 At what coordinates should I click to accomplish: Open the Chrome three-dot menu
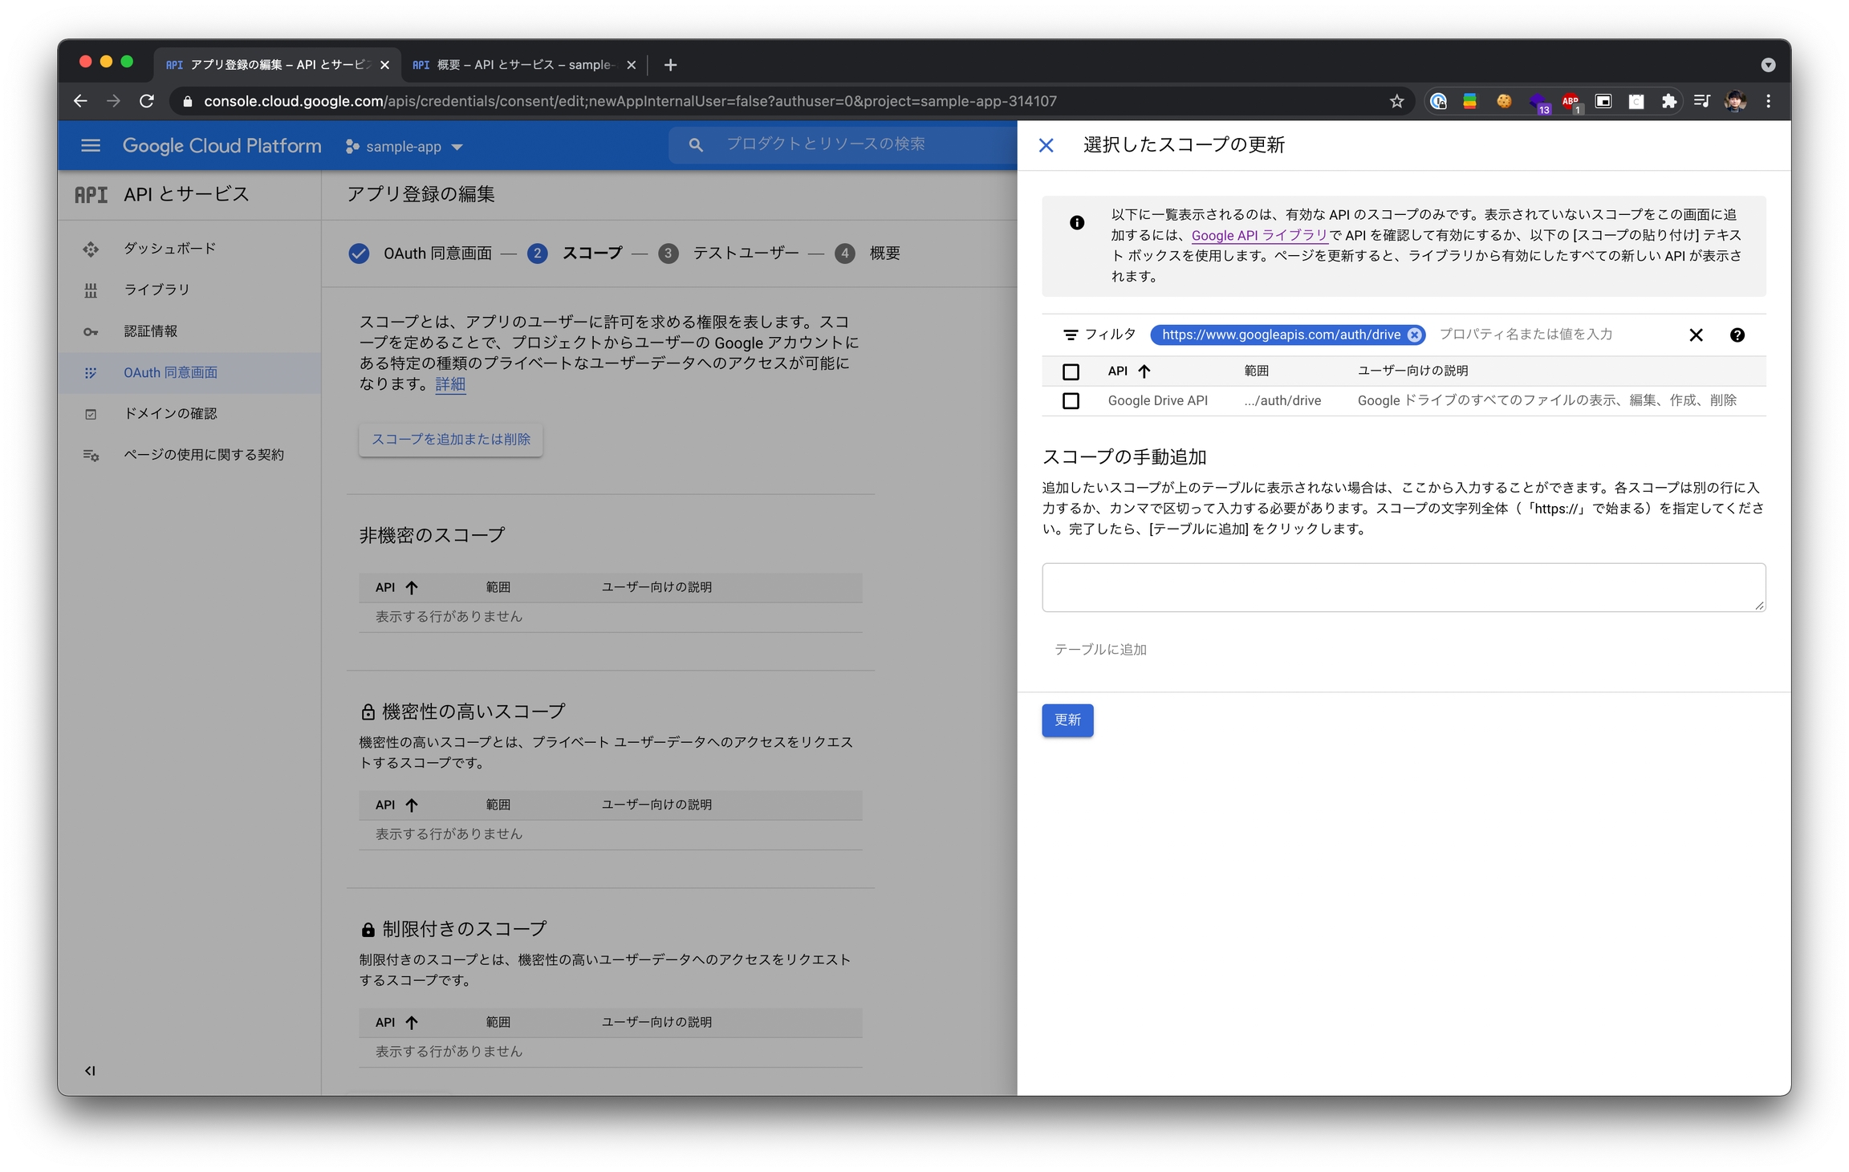pyautogui.click(x=1768, y=101)
